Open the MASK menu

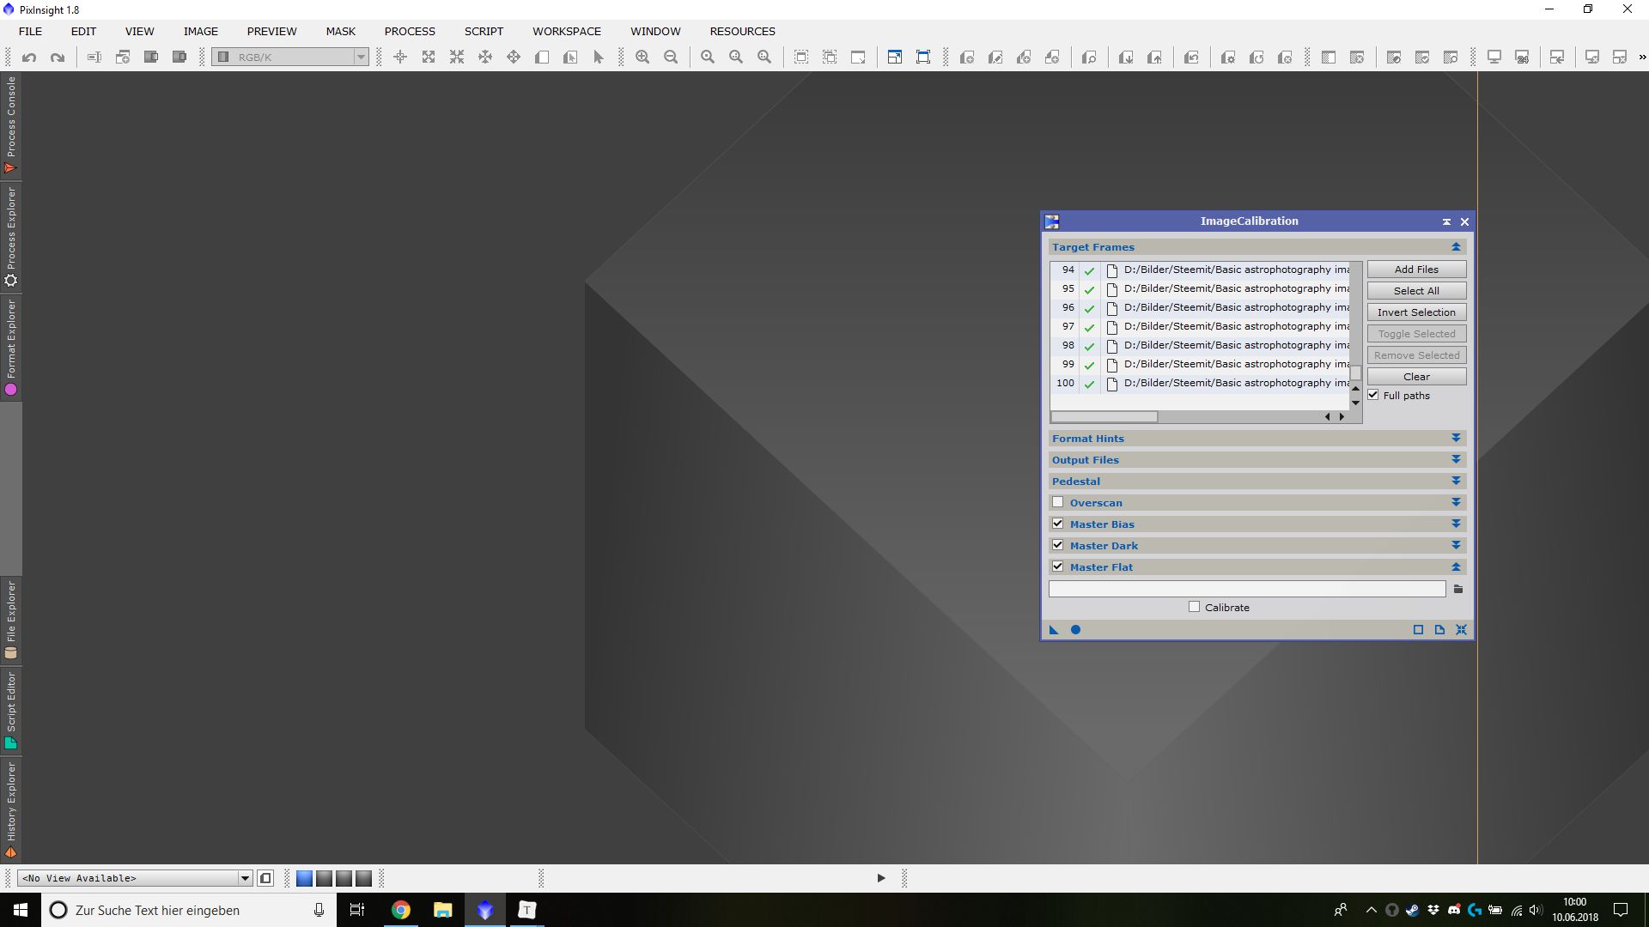[340, 31]
